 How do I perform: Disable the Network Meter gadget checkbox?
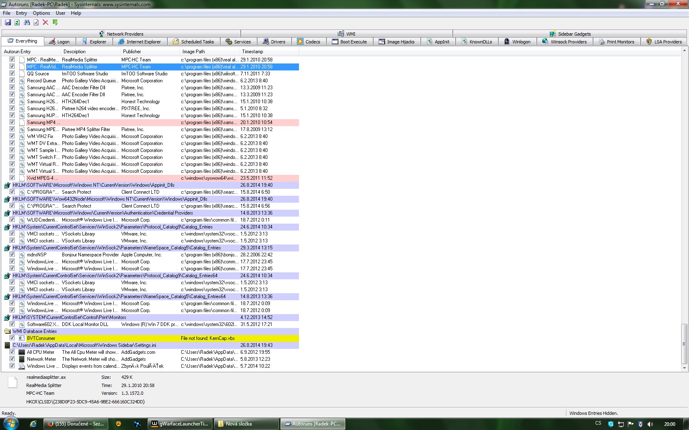tap(12, 359)
